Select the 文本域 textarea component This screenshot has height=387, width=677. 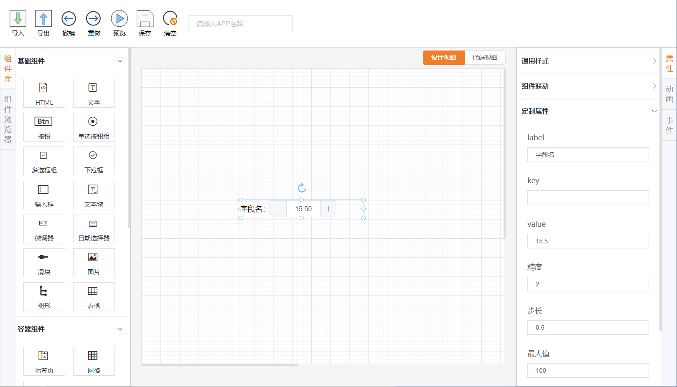pos(94,195)
